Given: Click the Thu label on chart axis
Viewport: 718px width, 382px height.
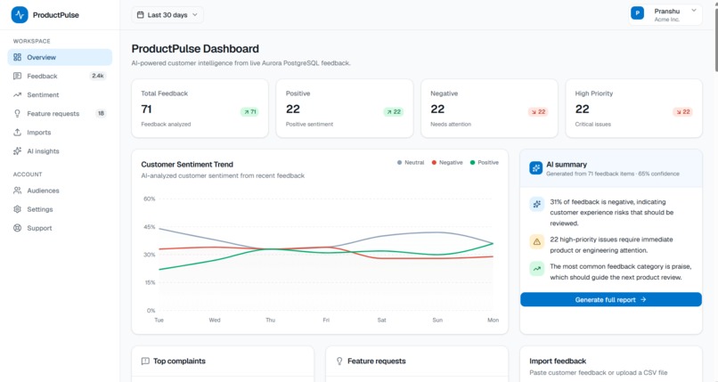Looking at the screenshot, I should pos(270,320).
